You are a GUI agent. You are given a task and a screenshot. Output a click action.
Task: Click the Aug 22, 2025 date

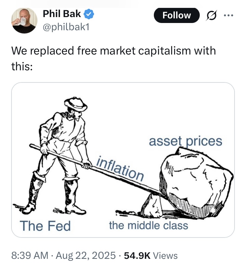click(x=86, y=255)
